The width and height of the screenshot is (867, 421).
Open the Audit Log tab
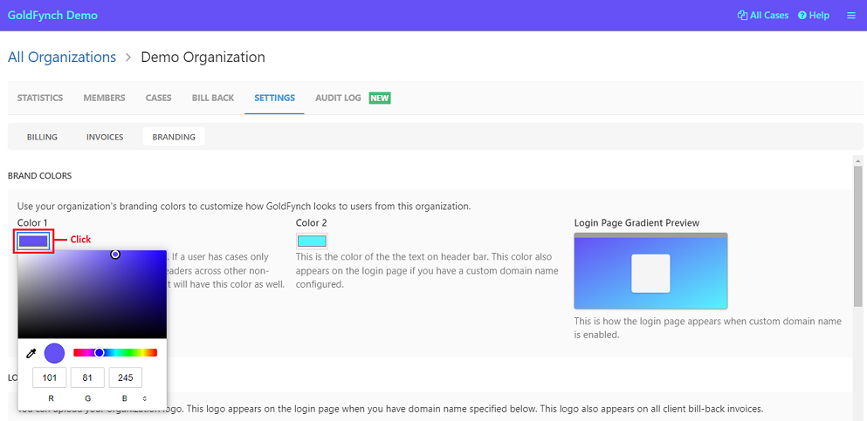coord(338,98)
